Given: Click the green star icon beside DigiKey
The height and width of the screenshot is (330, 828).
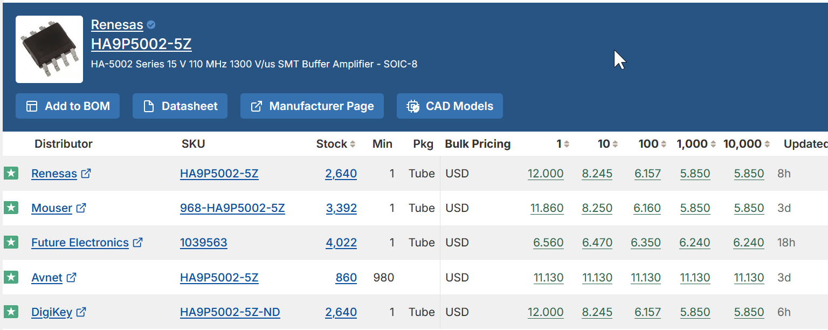Looking at the screenshot, I should [11, 311].
